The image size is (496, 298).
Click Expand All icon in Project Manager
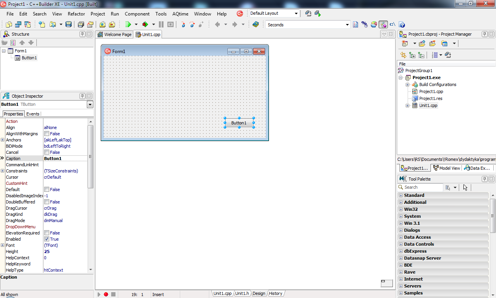coord(412,55)
